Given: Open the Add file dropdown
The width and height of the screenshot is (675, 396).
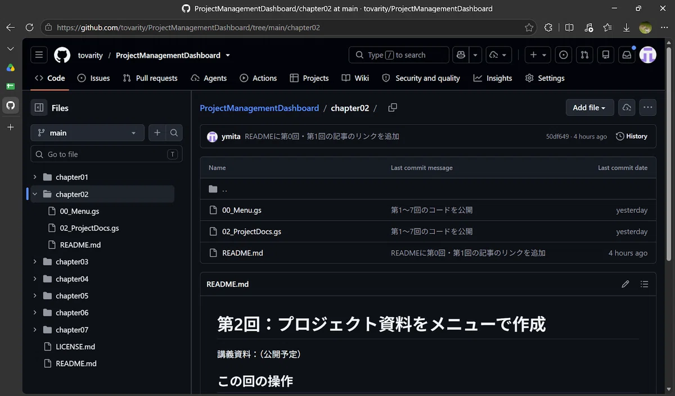Looking at the screenshot, I should tap(589, 108).
